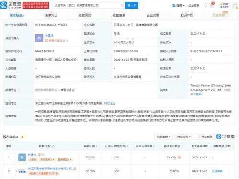Switch to the 经营风险 tab
The image size is (239, 179).
click(85, 15)
